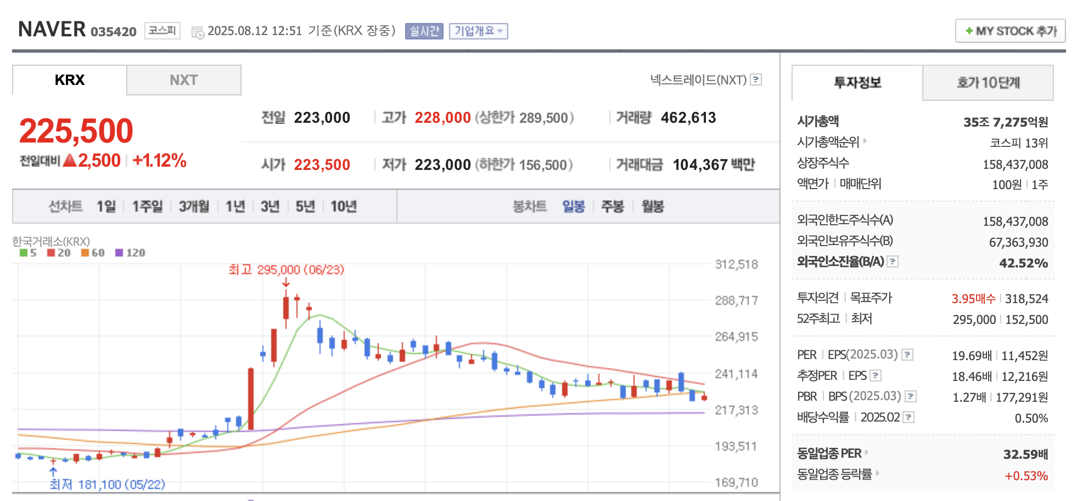Show the 3년 line chart
This screenshot has height=501, width=1077.
click(x=270, y=207)
